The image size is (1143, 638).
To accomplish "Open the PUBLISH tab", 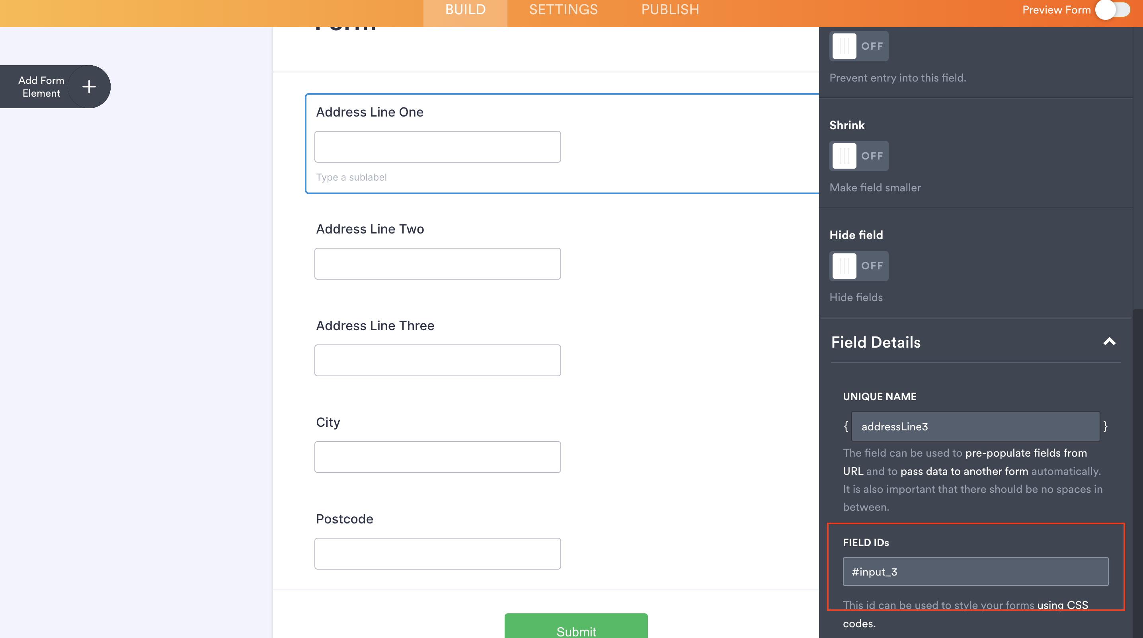I will [670, 9].
